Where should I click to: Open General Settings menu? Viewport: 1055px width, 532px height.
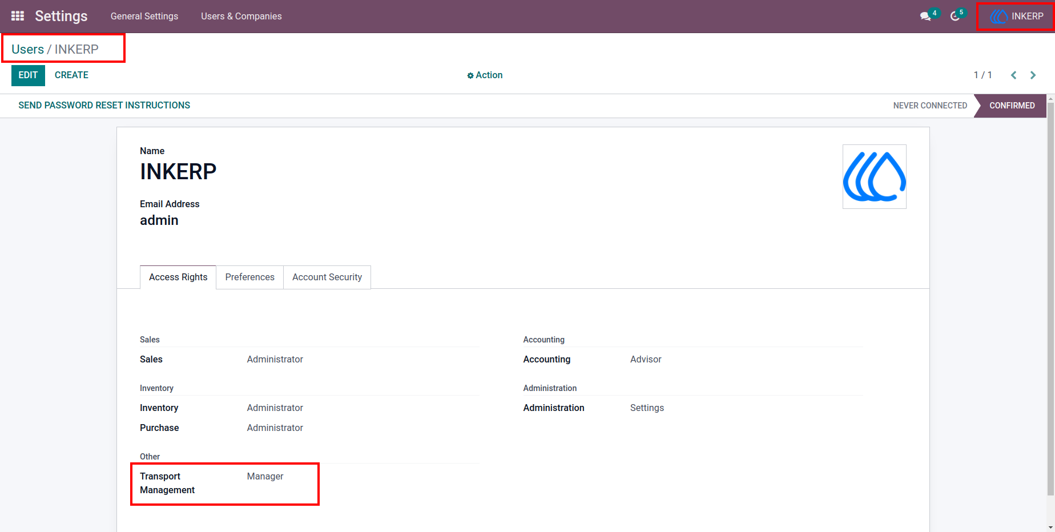(144, 17)
